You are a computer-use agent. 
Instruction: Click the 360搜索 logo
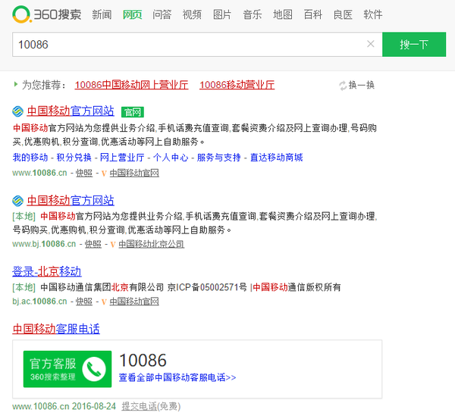click(47, 14)
